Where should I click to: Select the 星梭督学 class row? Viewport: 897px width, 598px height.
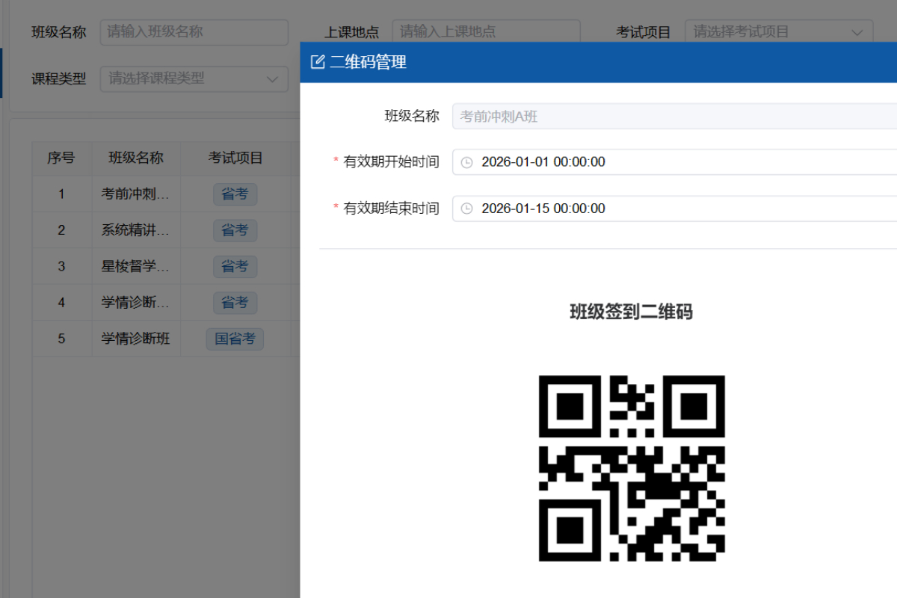(x=135, y=267)
